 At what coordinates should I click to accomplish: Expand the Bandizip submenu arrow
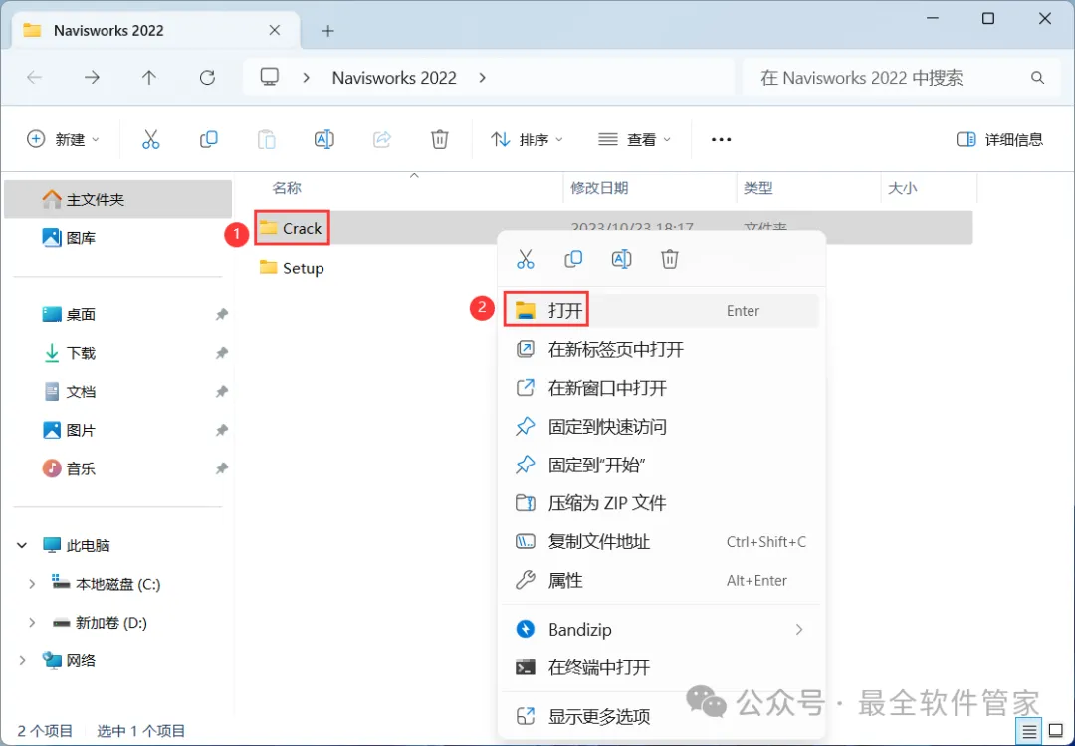point(798,630)
